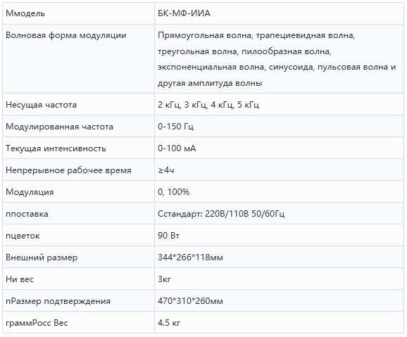Select the value 2 кГц, 3 кГц, 4 кГц, 5 кГц
The image size is (407, 337).
[x=208, y=105]
